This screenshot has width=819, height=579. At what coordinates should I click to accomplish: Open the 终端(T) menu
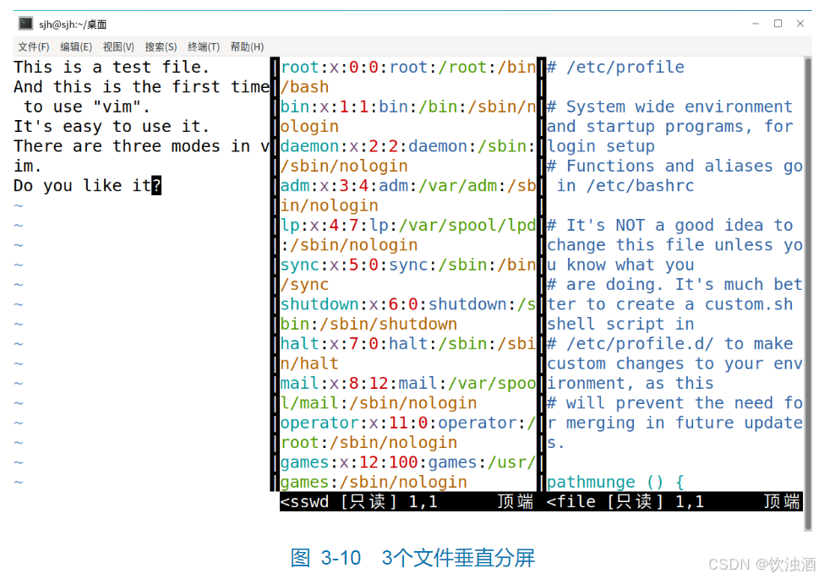pyautogui.click(x=203, y=47)
